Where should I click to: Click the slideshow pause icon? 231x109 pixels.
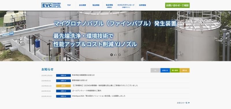[120, 55]
